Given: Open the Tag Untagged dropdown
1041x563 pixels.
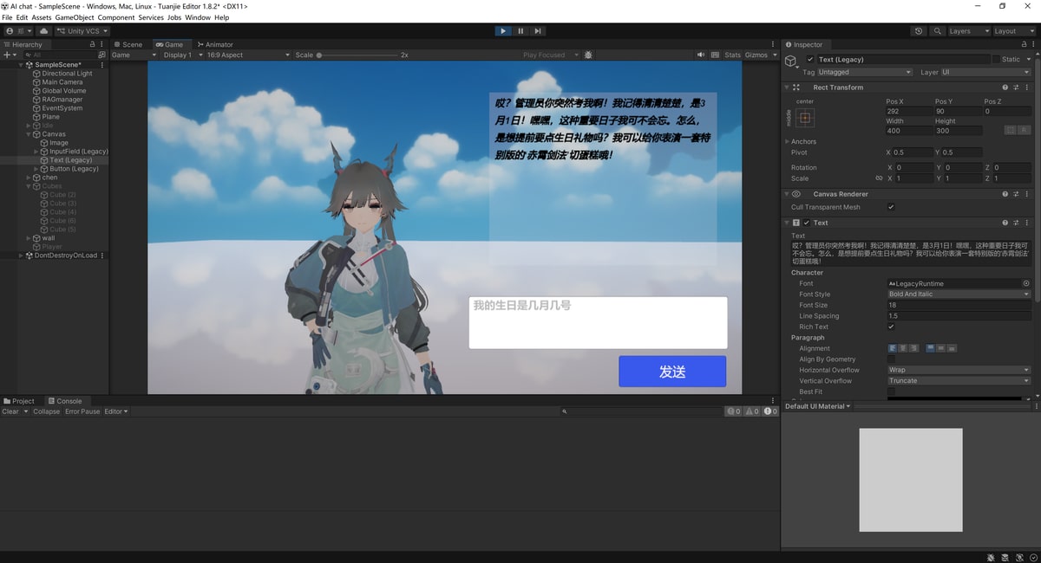Looking at the screenshot, I should pyautogui.click(x=865, y=72).
